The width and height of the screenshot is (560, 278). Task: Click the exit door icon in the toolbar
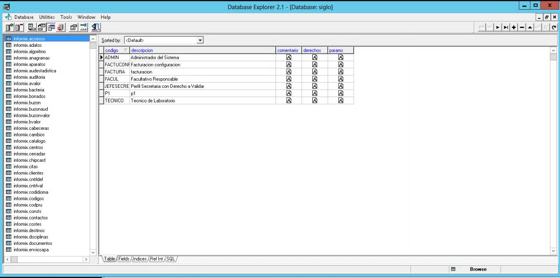(x=96, y=28)
